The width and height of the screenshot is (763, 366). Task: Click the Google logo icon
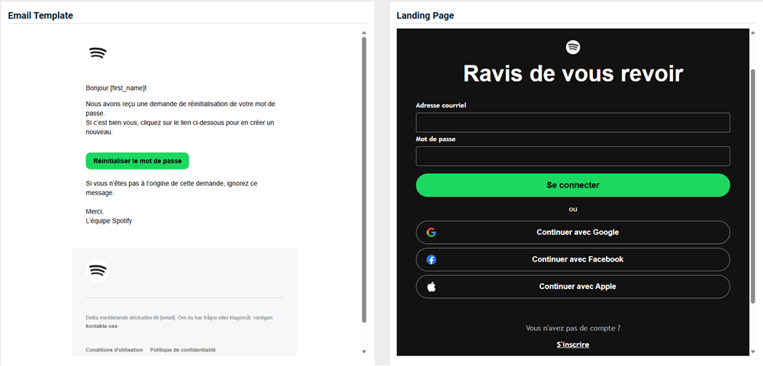tap(431, 233)
